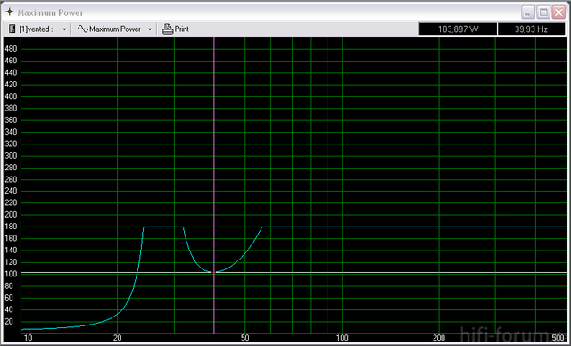Minimize the Maximum Power window
Screen dimensions: 571x346
527,12
